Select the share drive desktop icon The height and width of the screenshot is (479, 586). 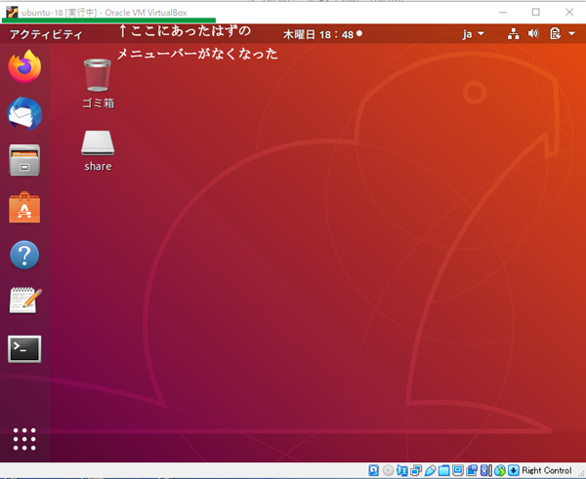pyautogui.click(x=98, y=151)
